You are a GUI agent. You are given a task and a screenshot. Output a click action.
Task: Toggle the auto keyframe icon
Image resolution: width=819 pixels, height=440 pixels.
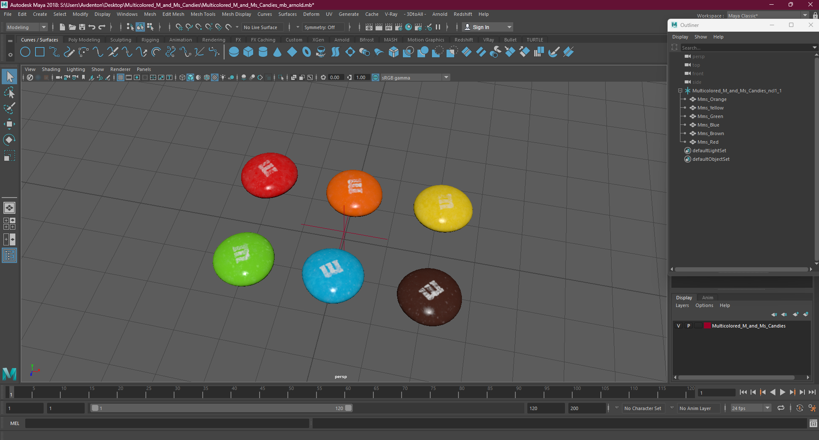click(800, 408)
